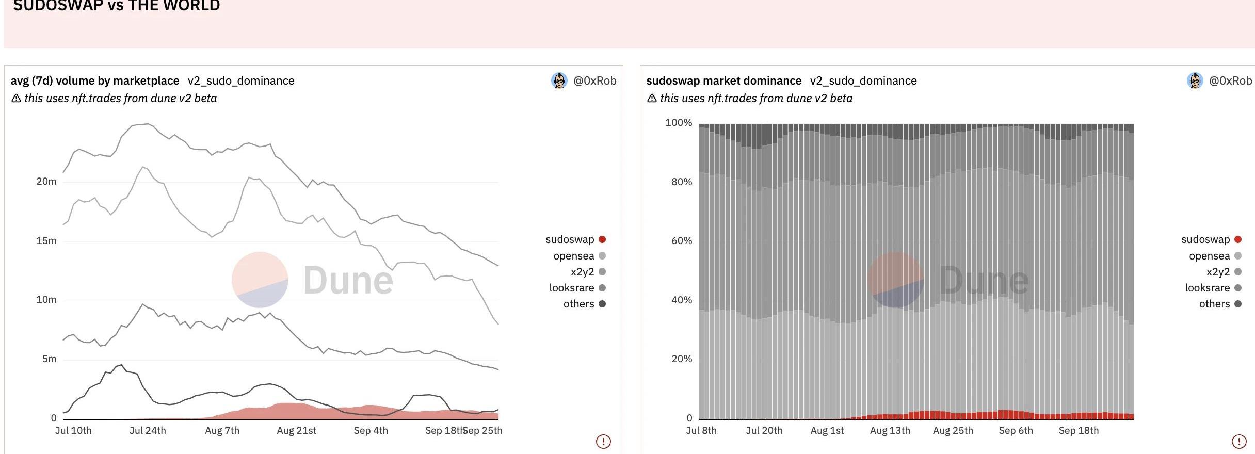Image resolution: width=1255 pixels, height=454 pixels.
Task: Toggle sudoswap series in dominance chart legend
Action: pos(1211,239)
